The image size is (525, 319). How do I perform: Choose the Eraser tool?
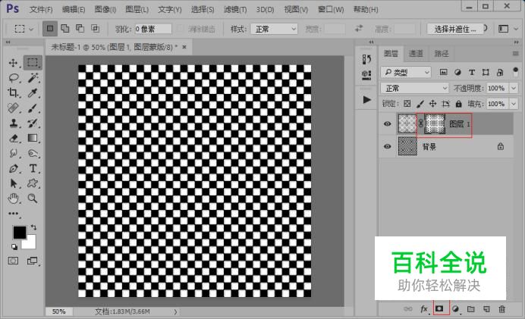[14, 138]
